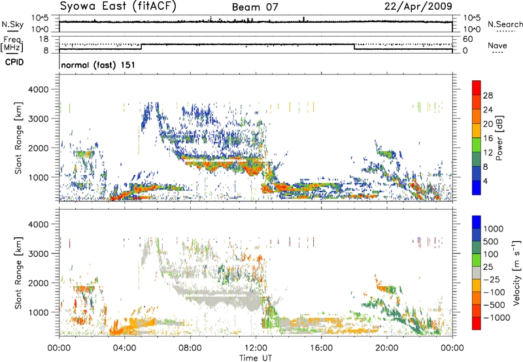Click the 'Velocity [m s-1]' colorbar title

tap(516, 272)
